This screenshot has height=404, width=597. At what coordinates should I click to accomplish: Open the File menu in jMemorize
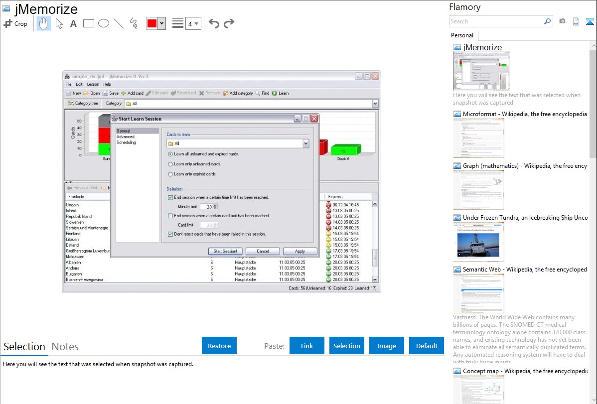69,84
